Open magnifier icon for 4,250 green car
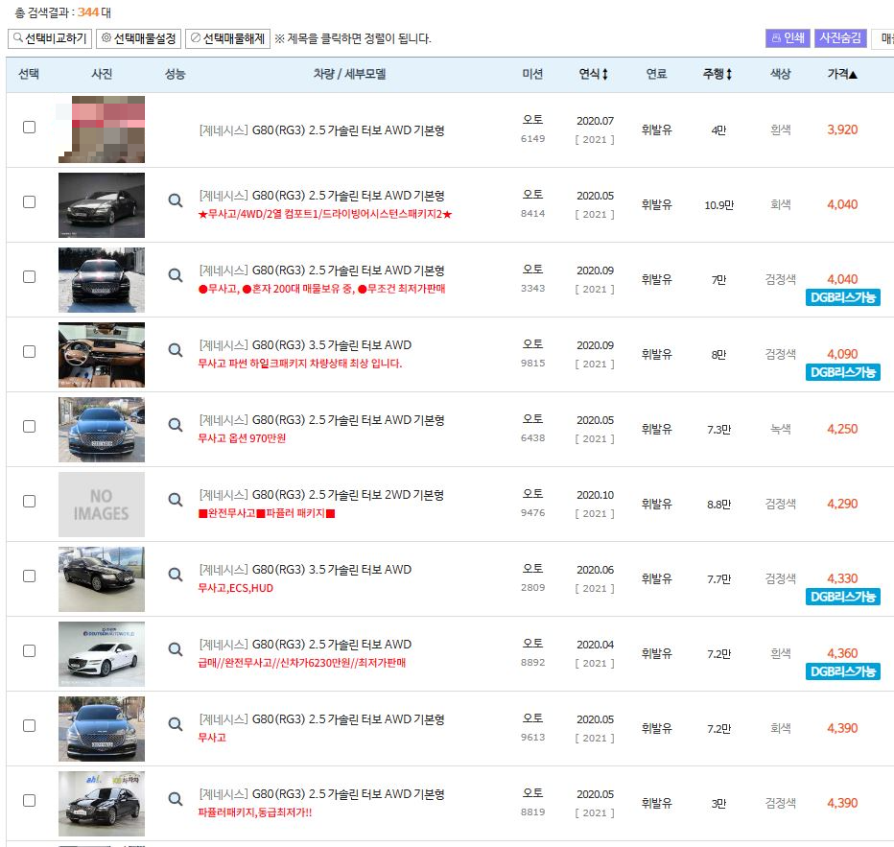 click(x=175, y=425)
